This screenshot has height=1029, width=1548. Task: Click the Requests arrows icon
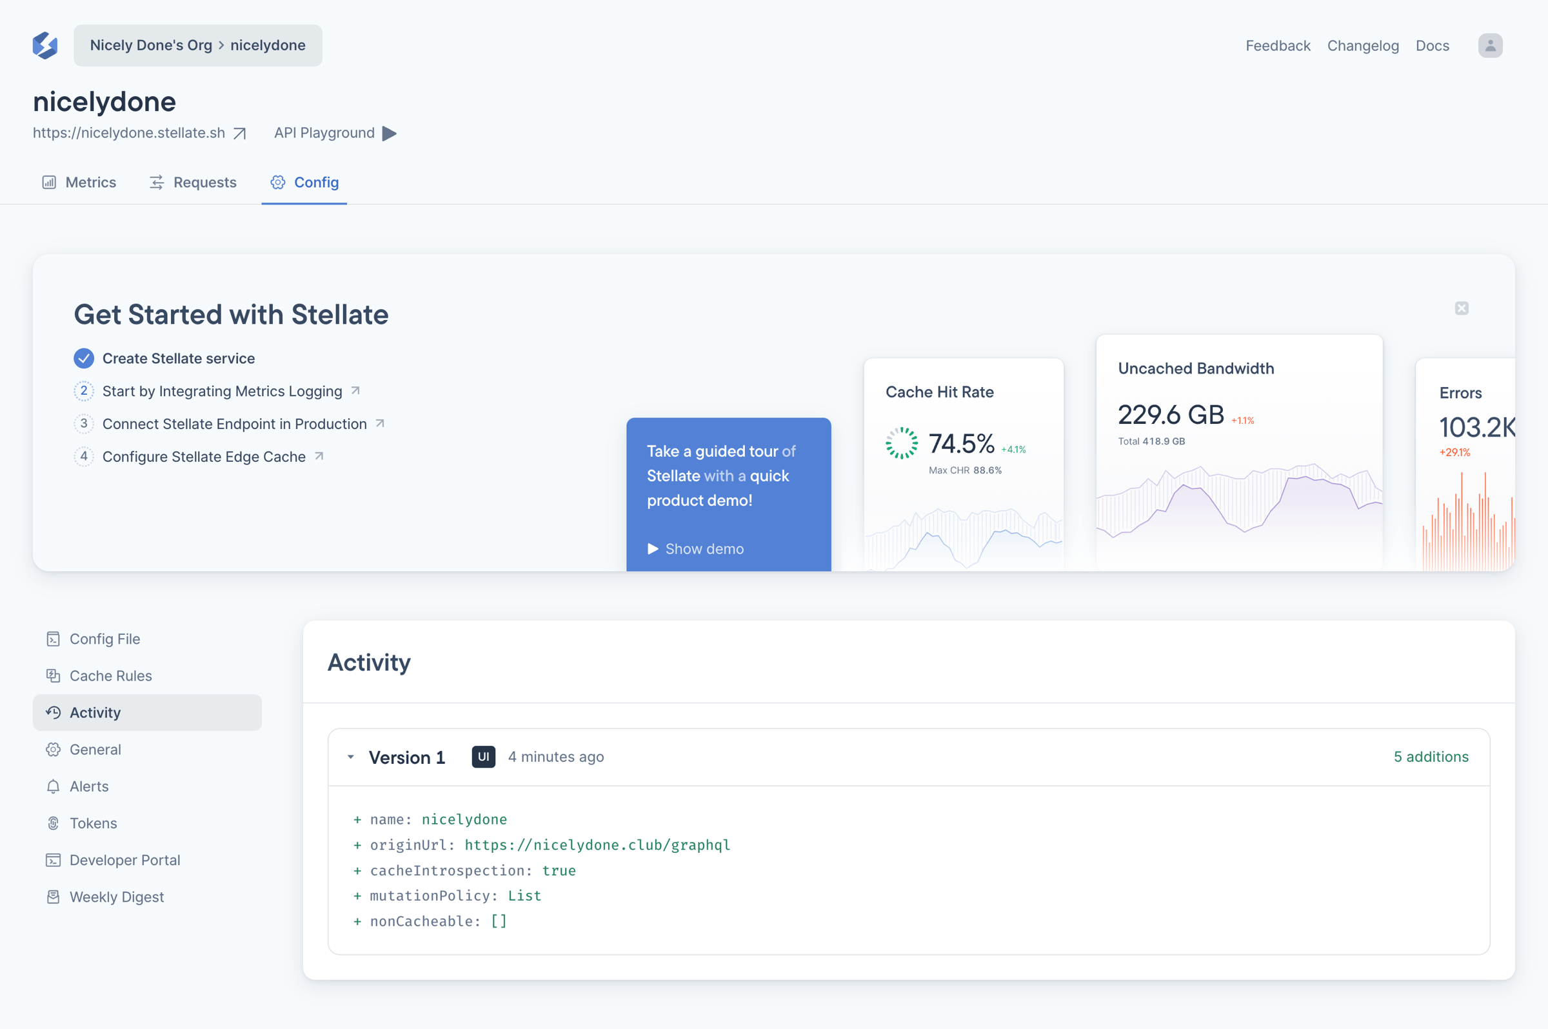pos(156,183)
